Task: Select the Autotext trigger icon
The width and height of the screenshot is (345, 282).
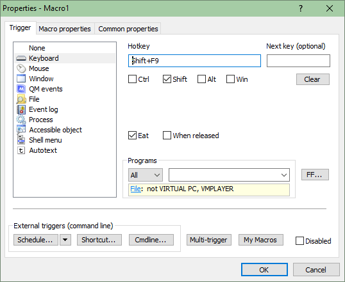Action: click(21, 150)
